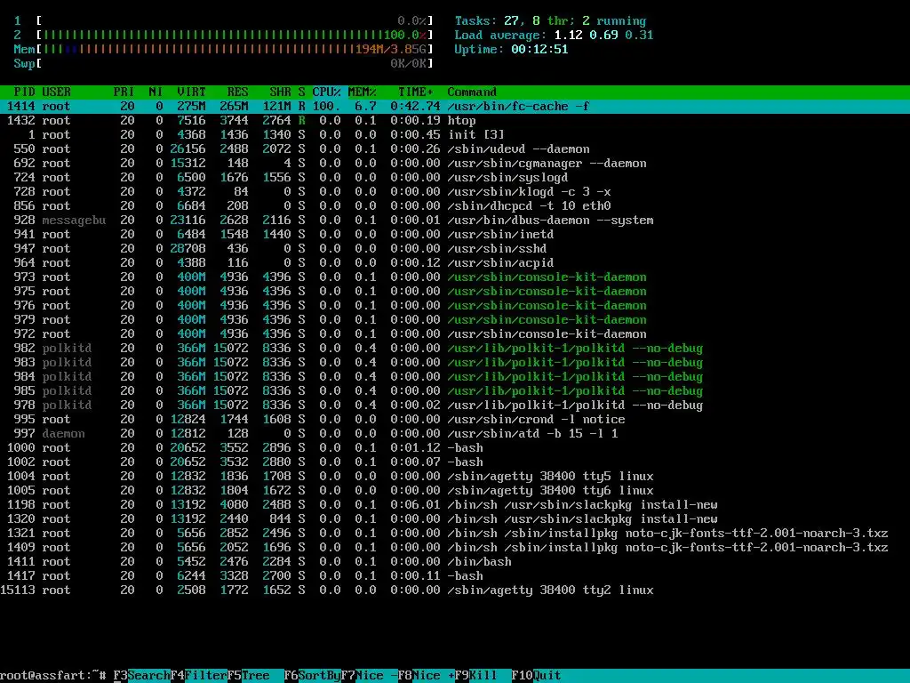Click the root@assfart shell prompt text

point(52,676)
